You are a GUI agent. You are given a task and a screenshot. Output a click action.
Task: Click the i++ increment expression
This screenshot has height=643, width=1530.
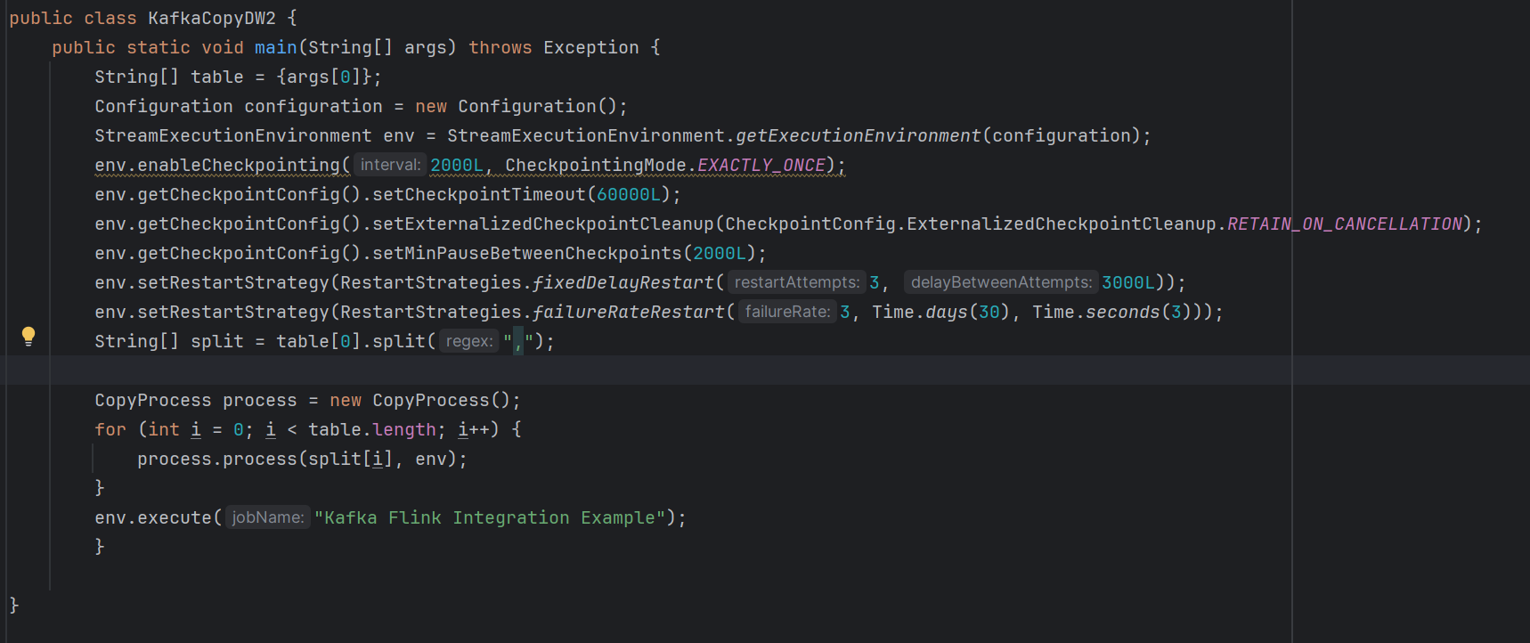[474, 429]
